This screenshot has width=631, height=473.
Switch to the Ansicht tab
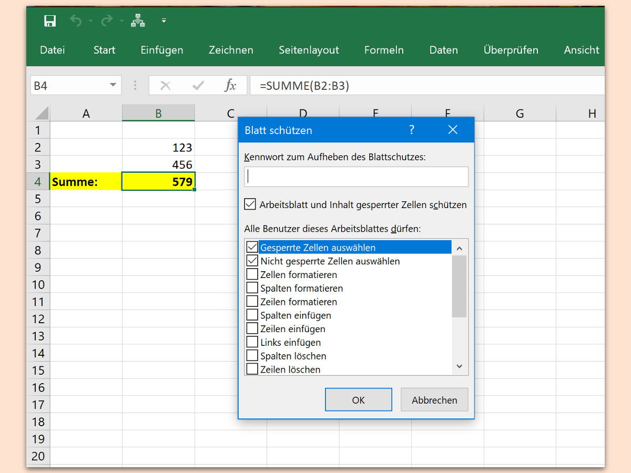pyautogui.click(x=582, y=50)
